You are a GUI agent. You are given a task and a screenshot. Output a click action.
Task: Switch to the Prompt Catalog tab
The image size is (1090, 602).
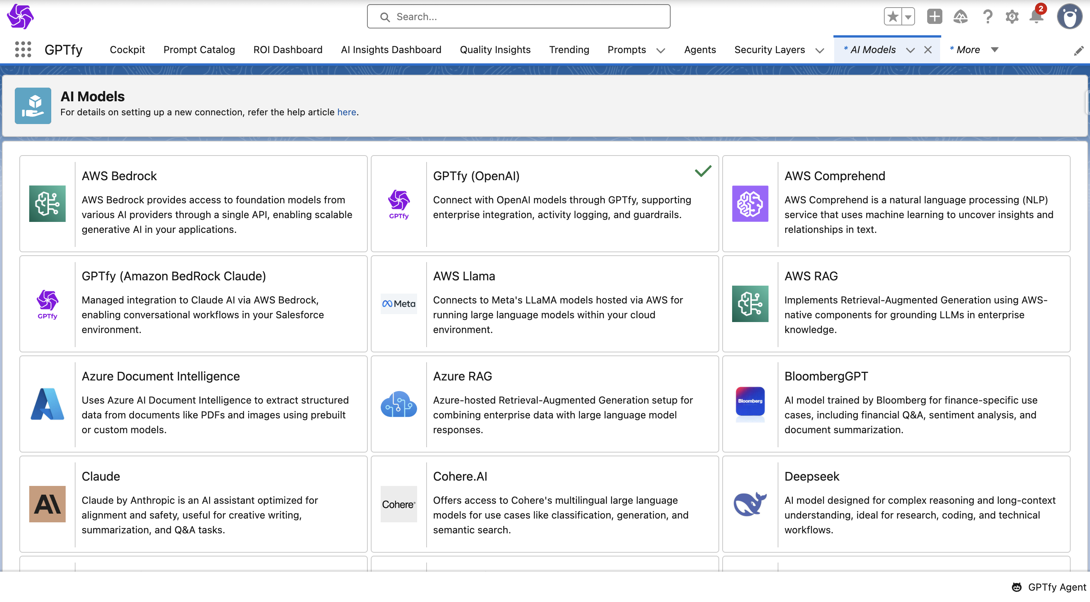[199, 49]
